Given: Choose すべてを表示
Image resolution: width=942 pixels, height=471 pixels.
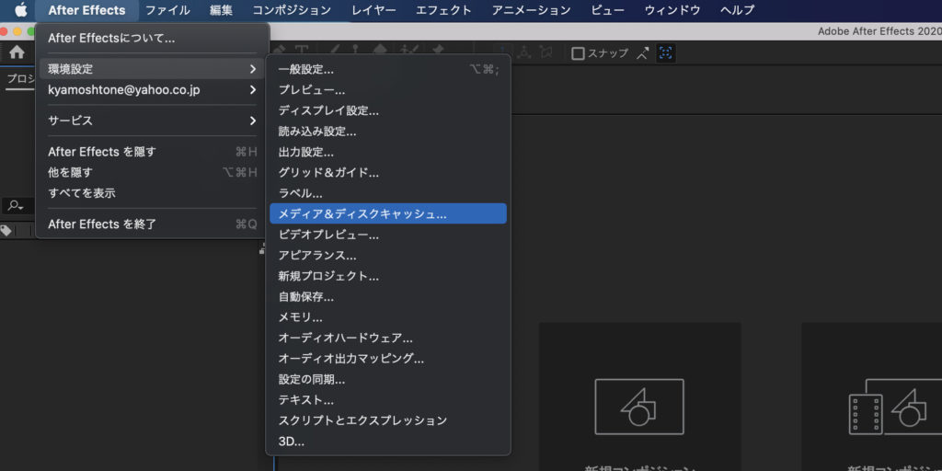Looking at the screenshot, I should (152, 193).
